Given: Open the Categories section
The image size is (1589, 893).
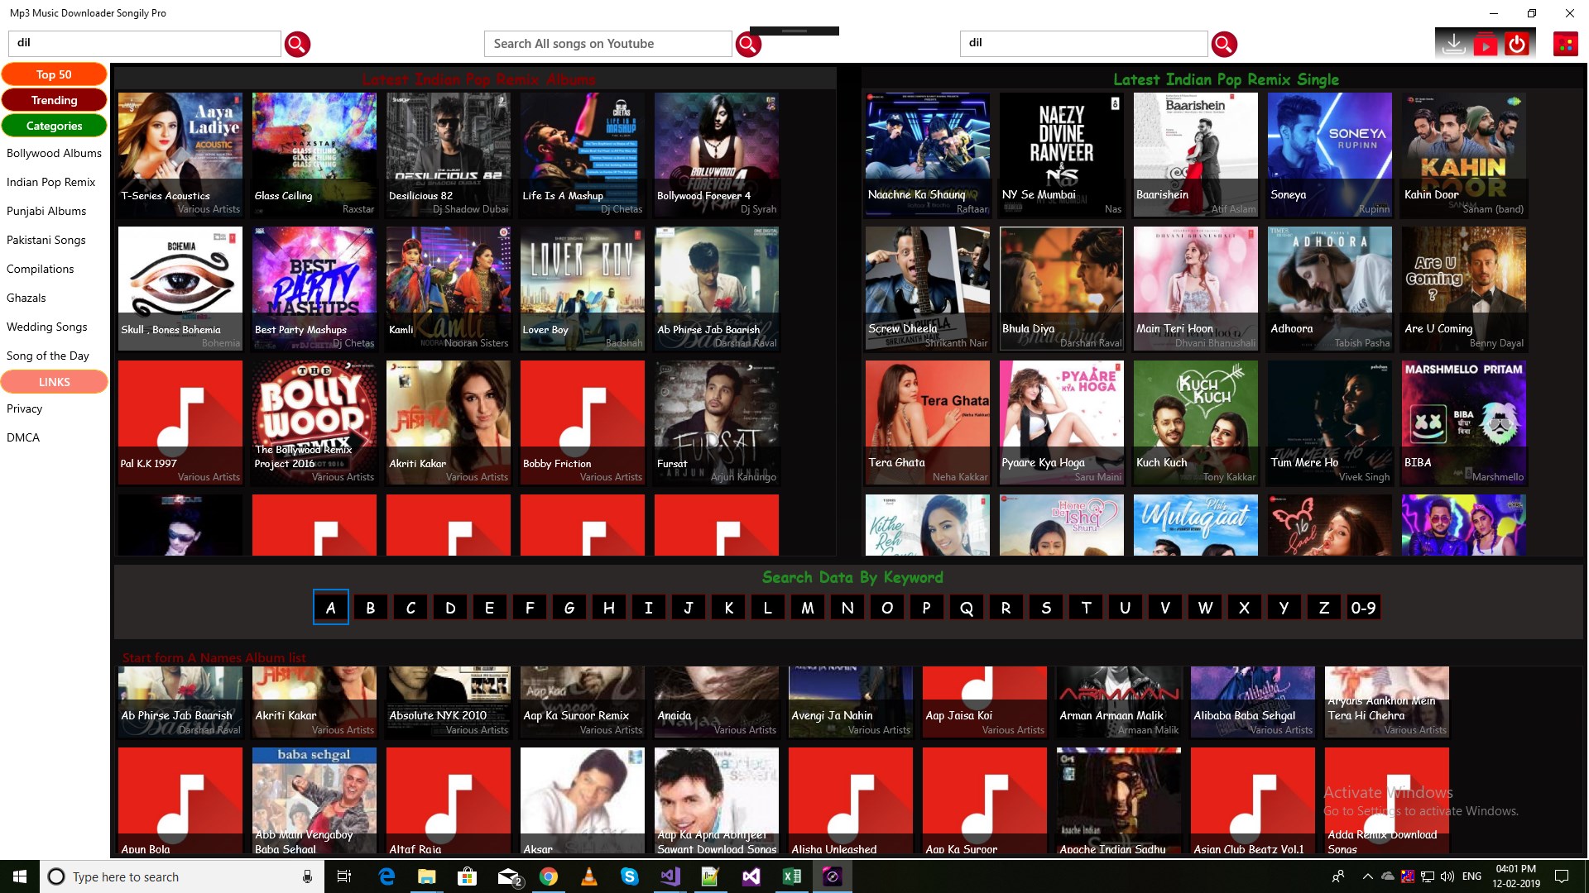Looking at the screenshot, I should tap(54, 126).
